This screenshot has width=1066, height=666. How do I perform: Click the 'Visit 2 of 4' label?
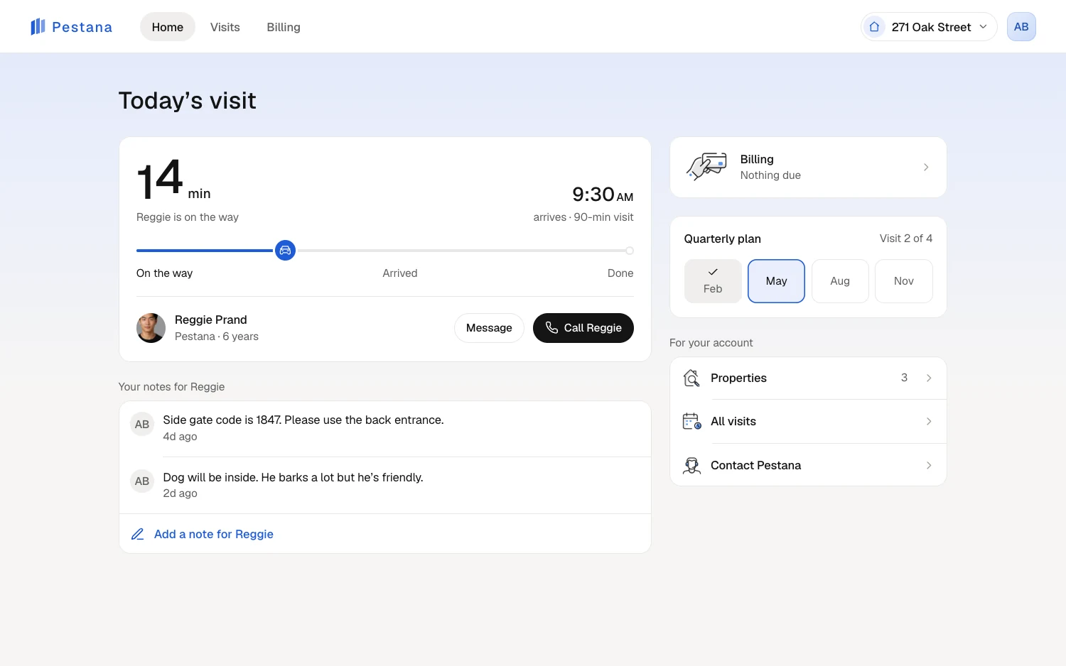click(x=906, y=239)
